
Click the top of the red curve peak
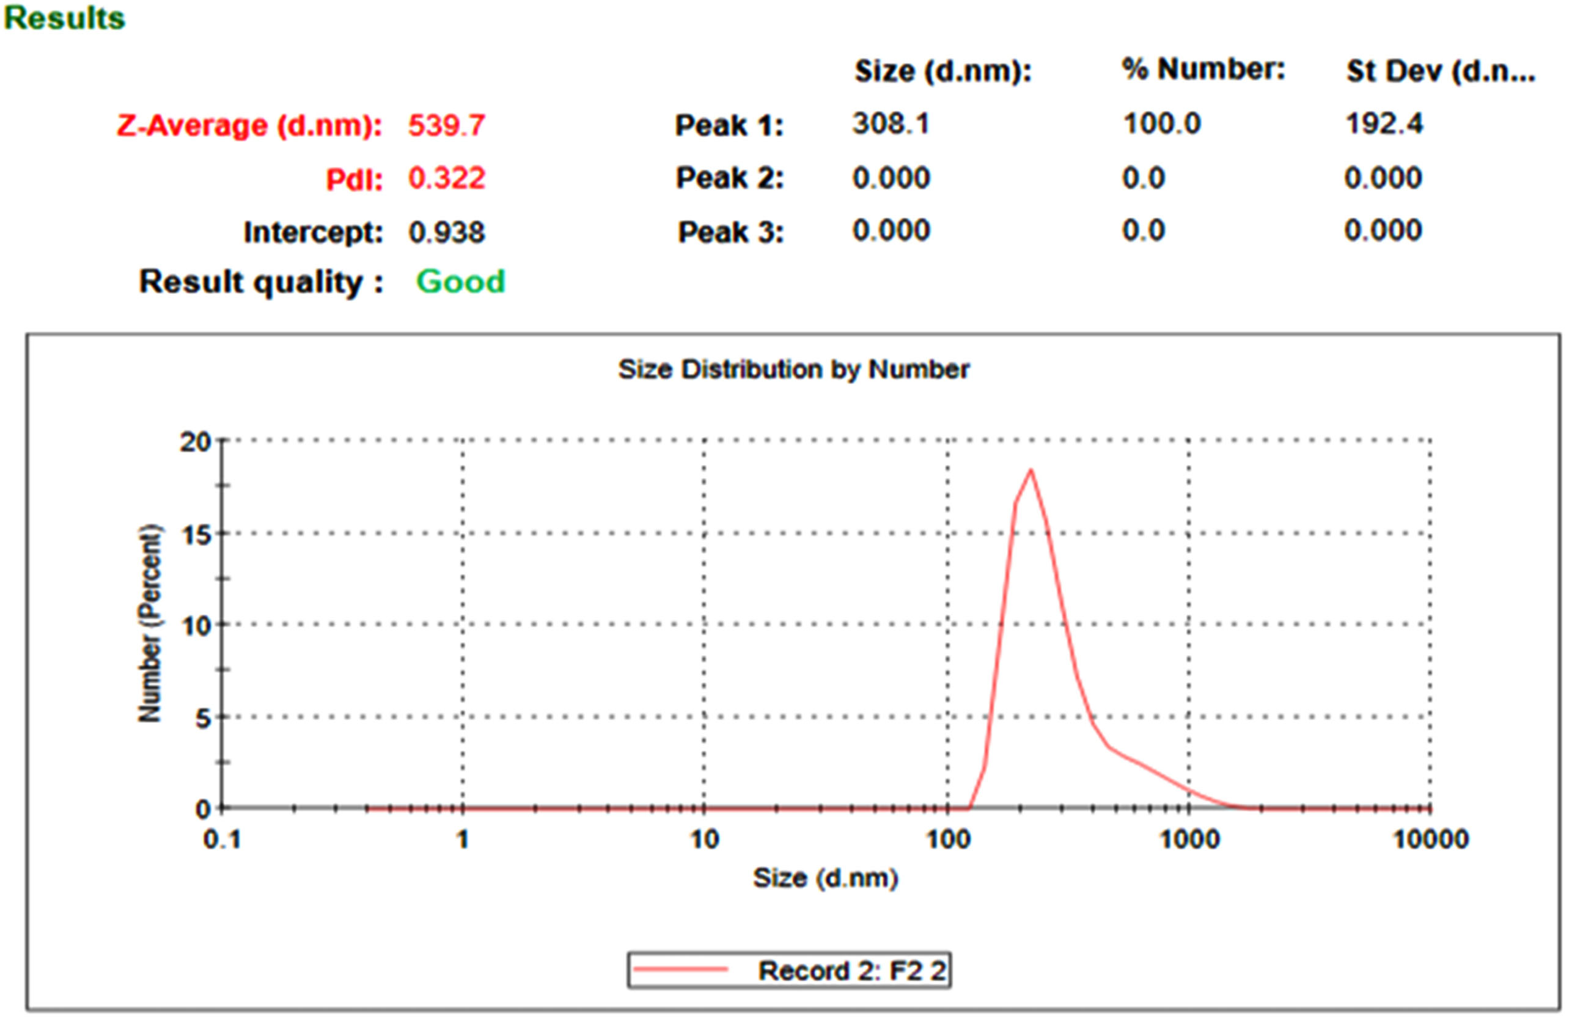1030,471
